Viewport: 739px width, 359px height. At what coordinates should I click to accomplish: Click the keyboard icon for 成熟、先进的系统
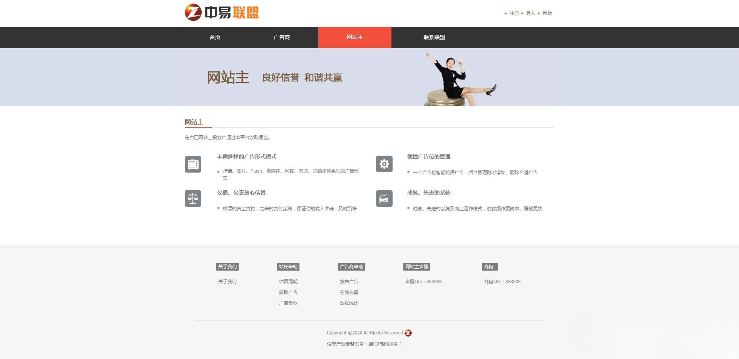click(383, 198)
